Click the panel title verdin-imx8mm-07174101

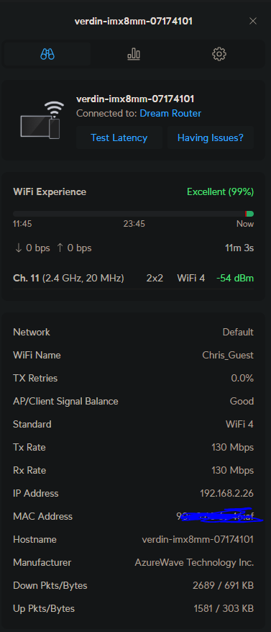(x=134, y=22)
